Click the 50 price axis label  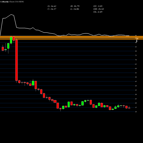(136, 77)
